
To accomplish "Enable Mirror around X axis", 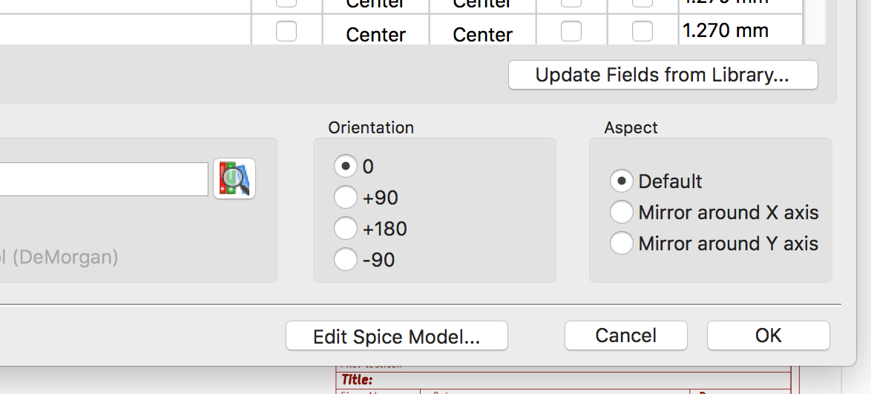I will point(621,213).
